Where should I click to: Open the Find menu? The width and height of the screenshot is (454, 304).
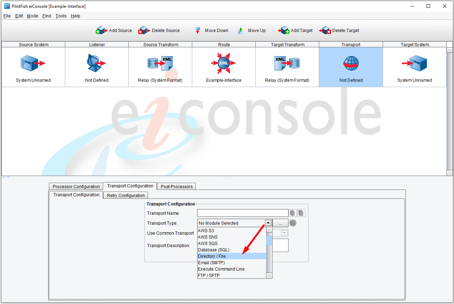[47, 16]
